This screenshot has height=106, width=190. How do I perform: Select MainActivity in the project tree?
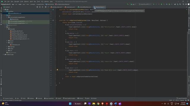[x=15, y=19]
